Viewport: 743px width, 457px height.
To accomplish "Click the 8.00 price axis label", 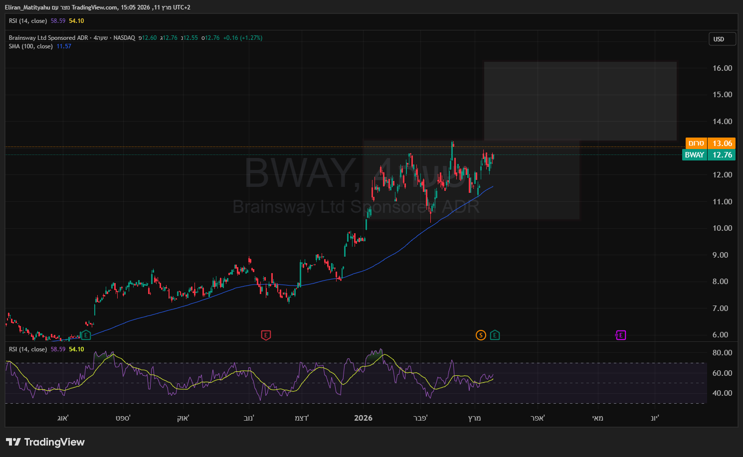I will 721,282.
